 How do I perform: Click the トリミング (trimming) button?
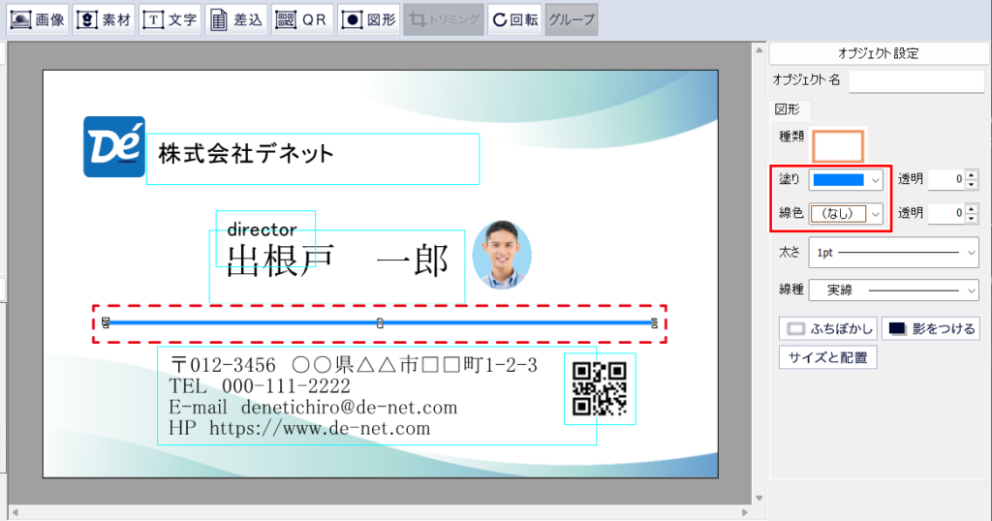pos(444,19)
